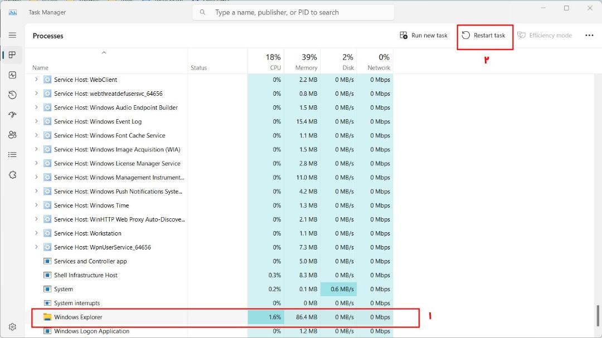Click the vertical scrollbar thumb

tap(598, 315)
